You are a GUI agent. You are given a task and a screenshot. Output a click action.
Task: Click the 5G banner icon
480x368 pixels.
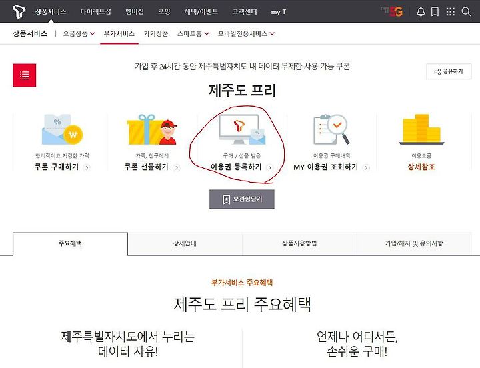click(x=392, y=11)
